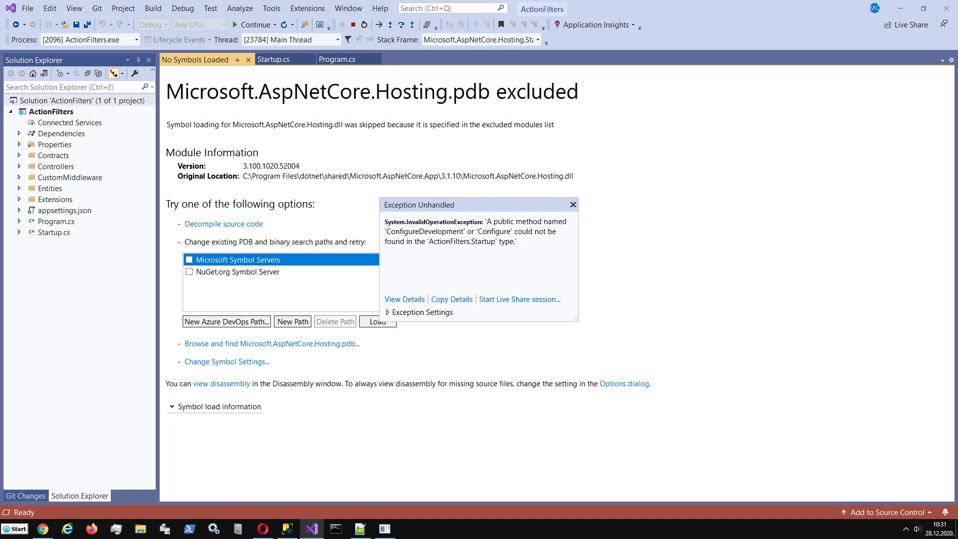Open Solution Explorer Home icon
958x539 pixels.
tap(33, 73)
